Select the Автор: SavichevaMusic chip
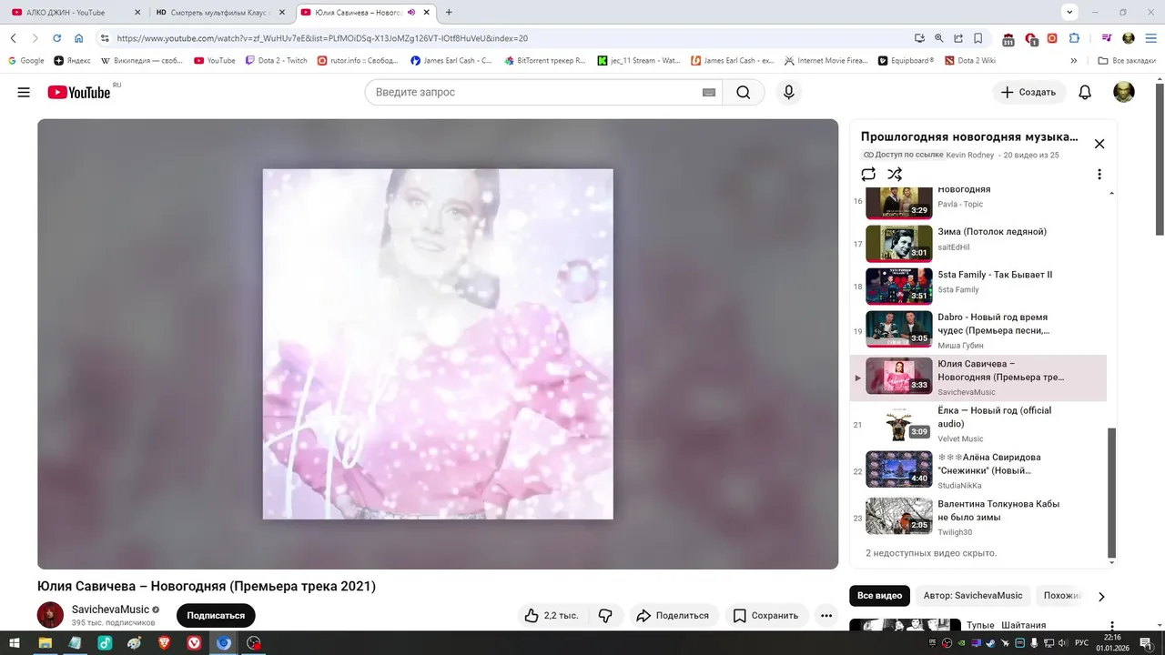This screenshot has width=1165, height=655. pyautogui.click(x=973, y=596)
